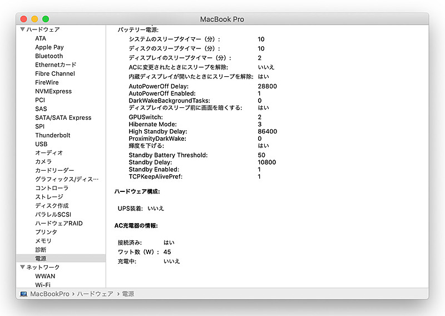Open グラフィックス/ディス… entry

pos(67,179)
